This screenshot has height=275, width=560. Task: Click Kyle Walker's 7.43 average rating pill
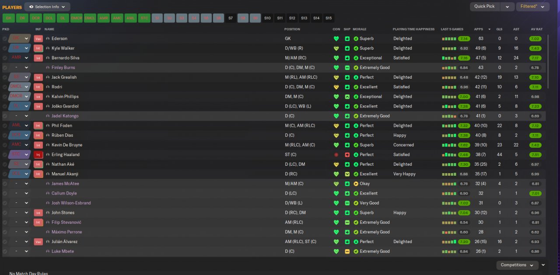pyautogui.click(x=535, y=48)
